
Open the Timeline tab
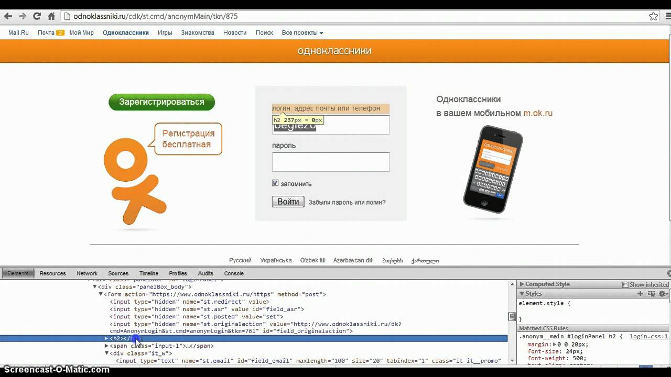[x=148, y=273]
